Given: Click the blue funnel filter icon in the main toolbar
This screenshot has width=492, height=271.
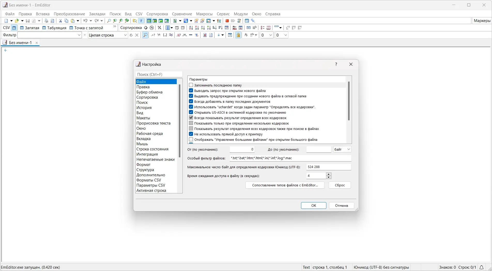Looking at the screenshot, I should coord(141,21).
